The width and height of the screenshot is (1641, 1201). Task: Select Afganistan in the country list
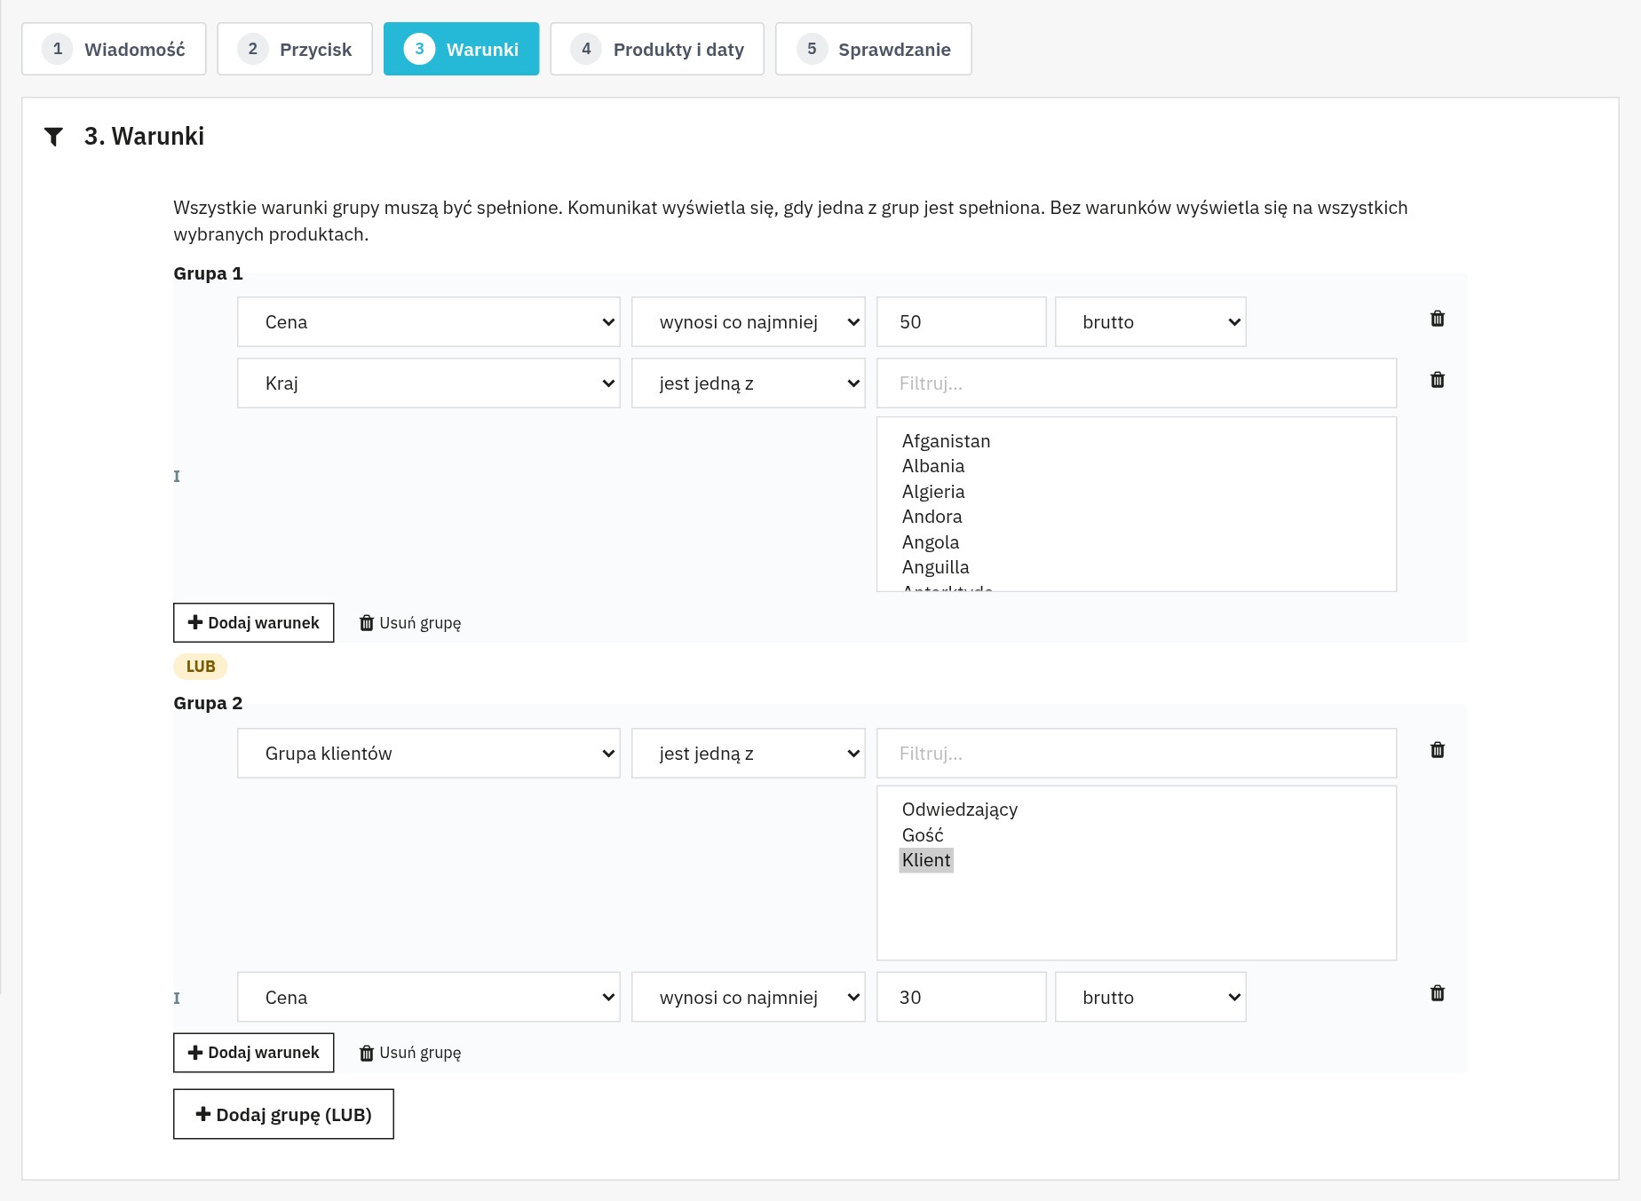[x=946, y=441]
